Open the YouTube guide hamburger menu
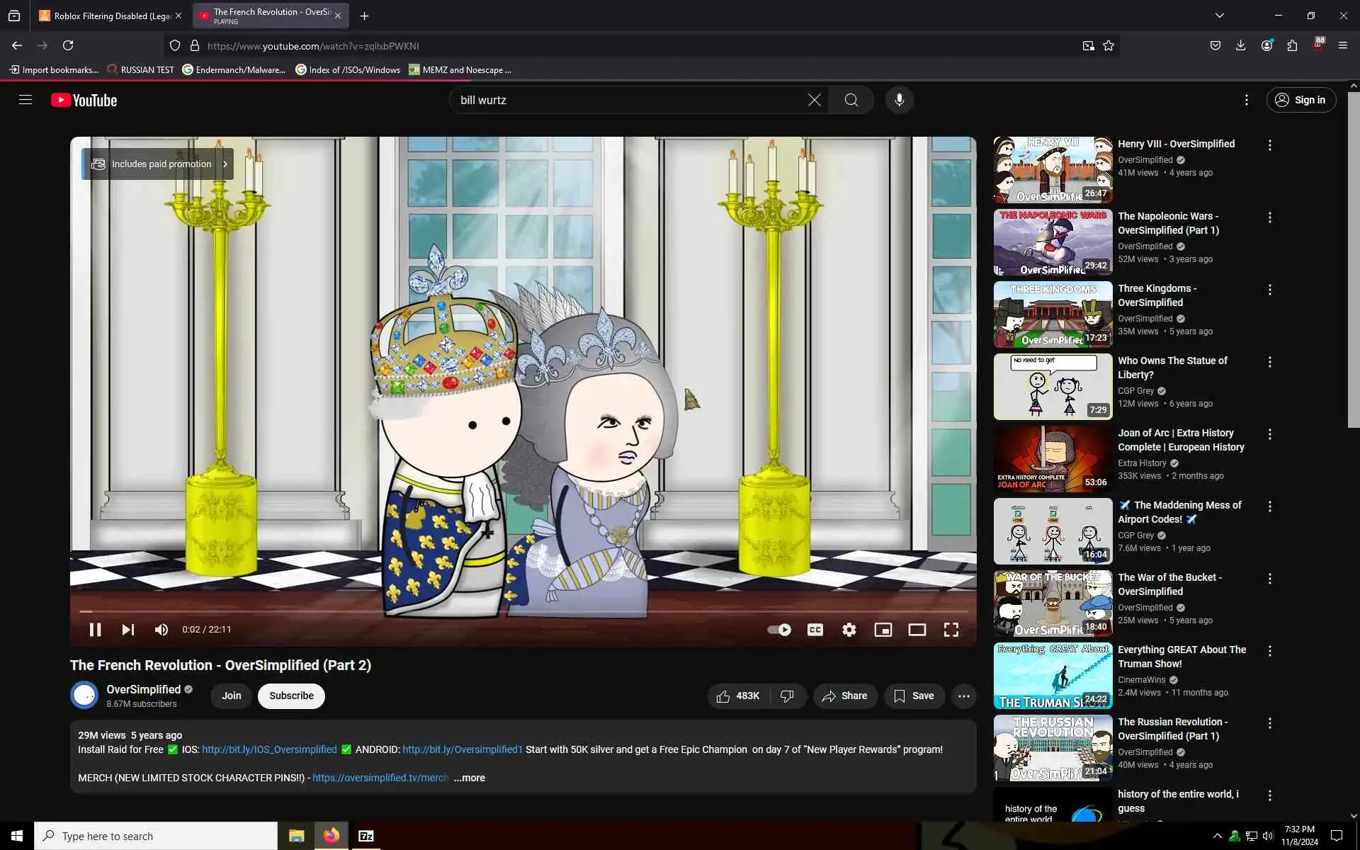Screen dimensions: 1360x850 coord(25,100)
